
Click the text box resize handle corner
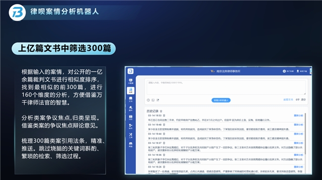click(x=305, y=94)
